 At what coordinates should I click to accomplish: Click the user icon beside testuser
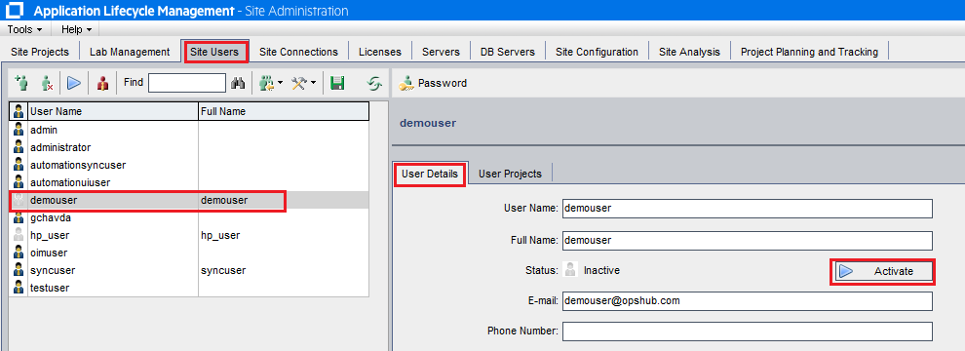coord(19,288)
